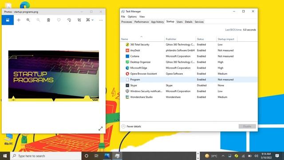This screenshot has width=284, height=160.
Task: Select the 360 Total Security name text
Action: coord(140,44)
